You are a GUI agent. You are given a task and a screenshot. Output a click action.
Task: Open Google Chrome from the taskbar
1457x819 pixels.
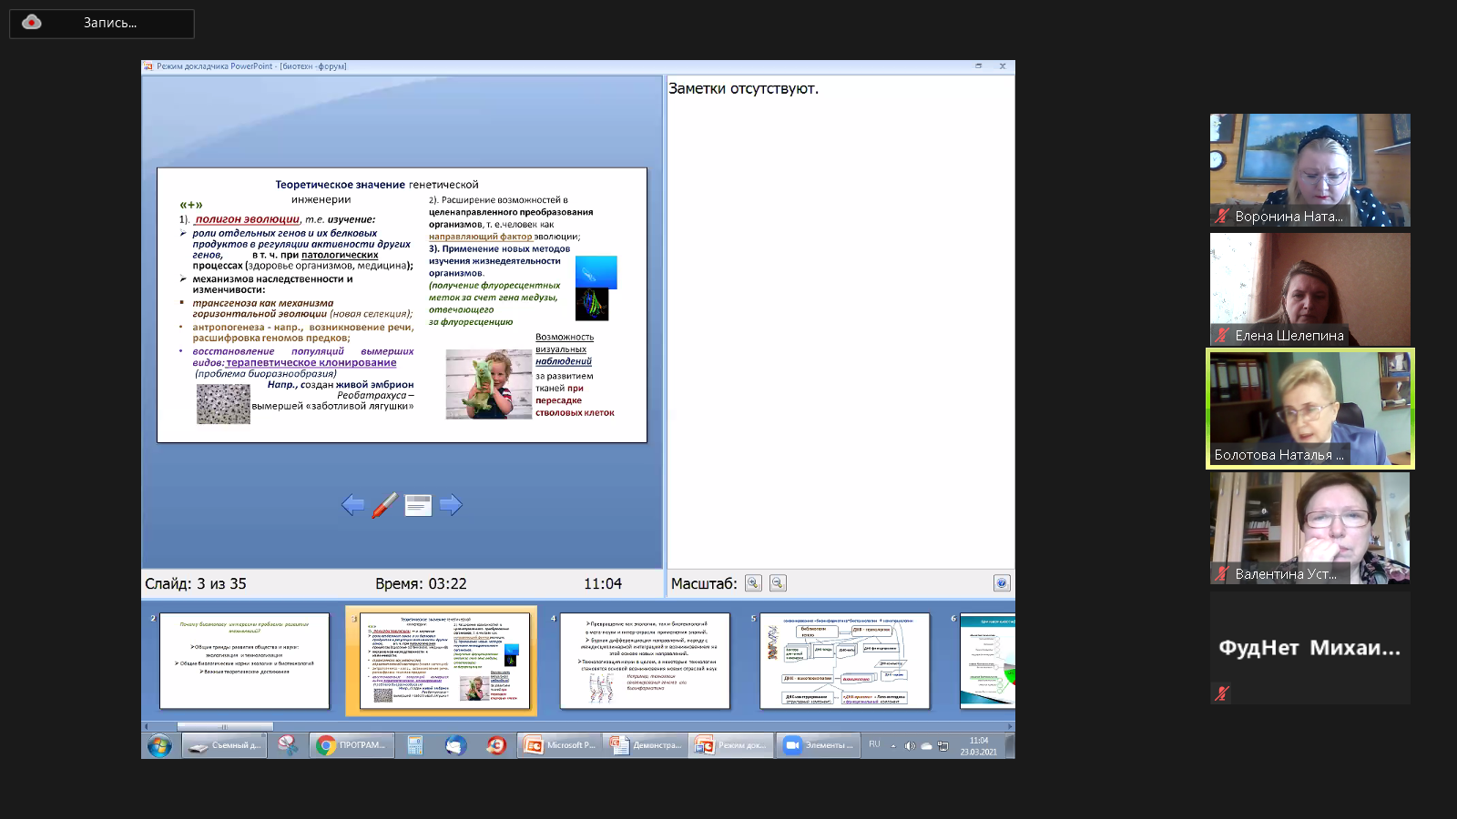pyautogui.click(x=352, y=745)
